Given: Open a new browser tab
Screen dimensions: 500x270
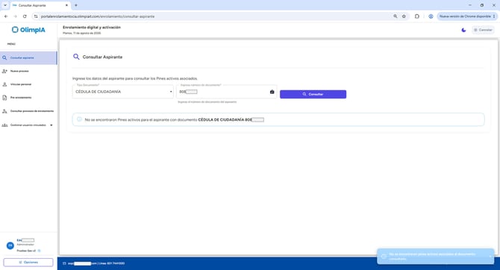Looking at the screenshot, I should [x=76, y=5].
